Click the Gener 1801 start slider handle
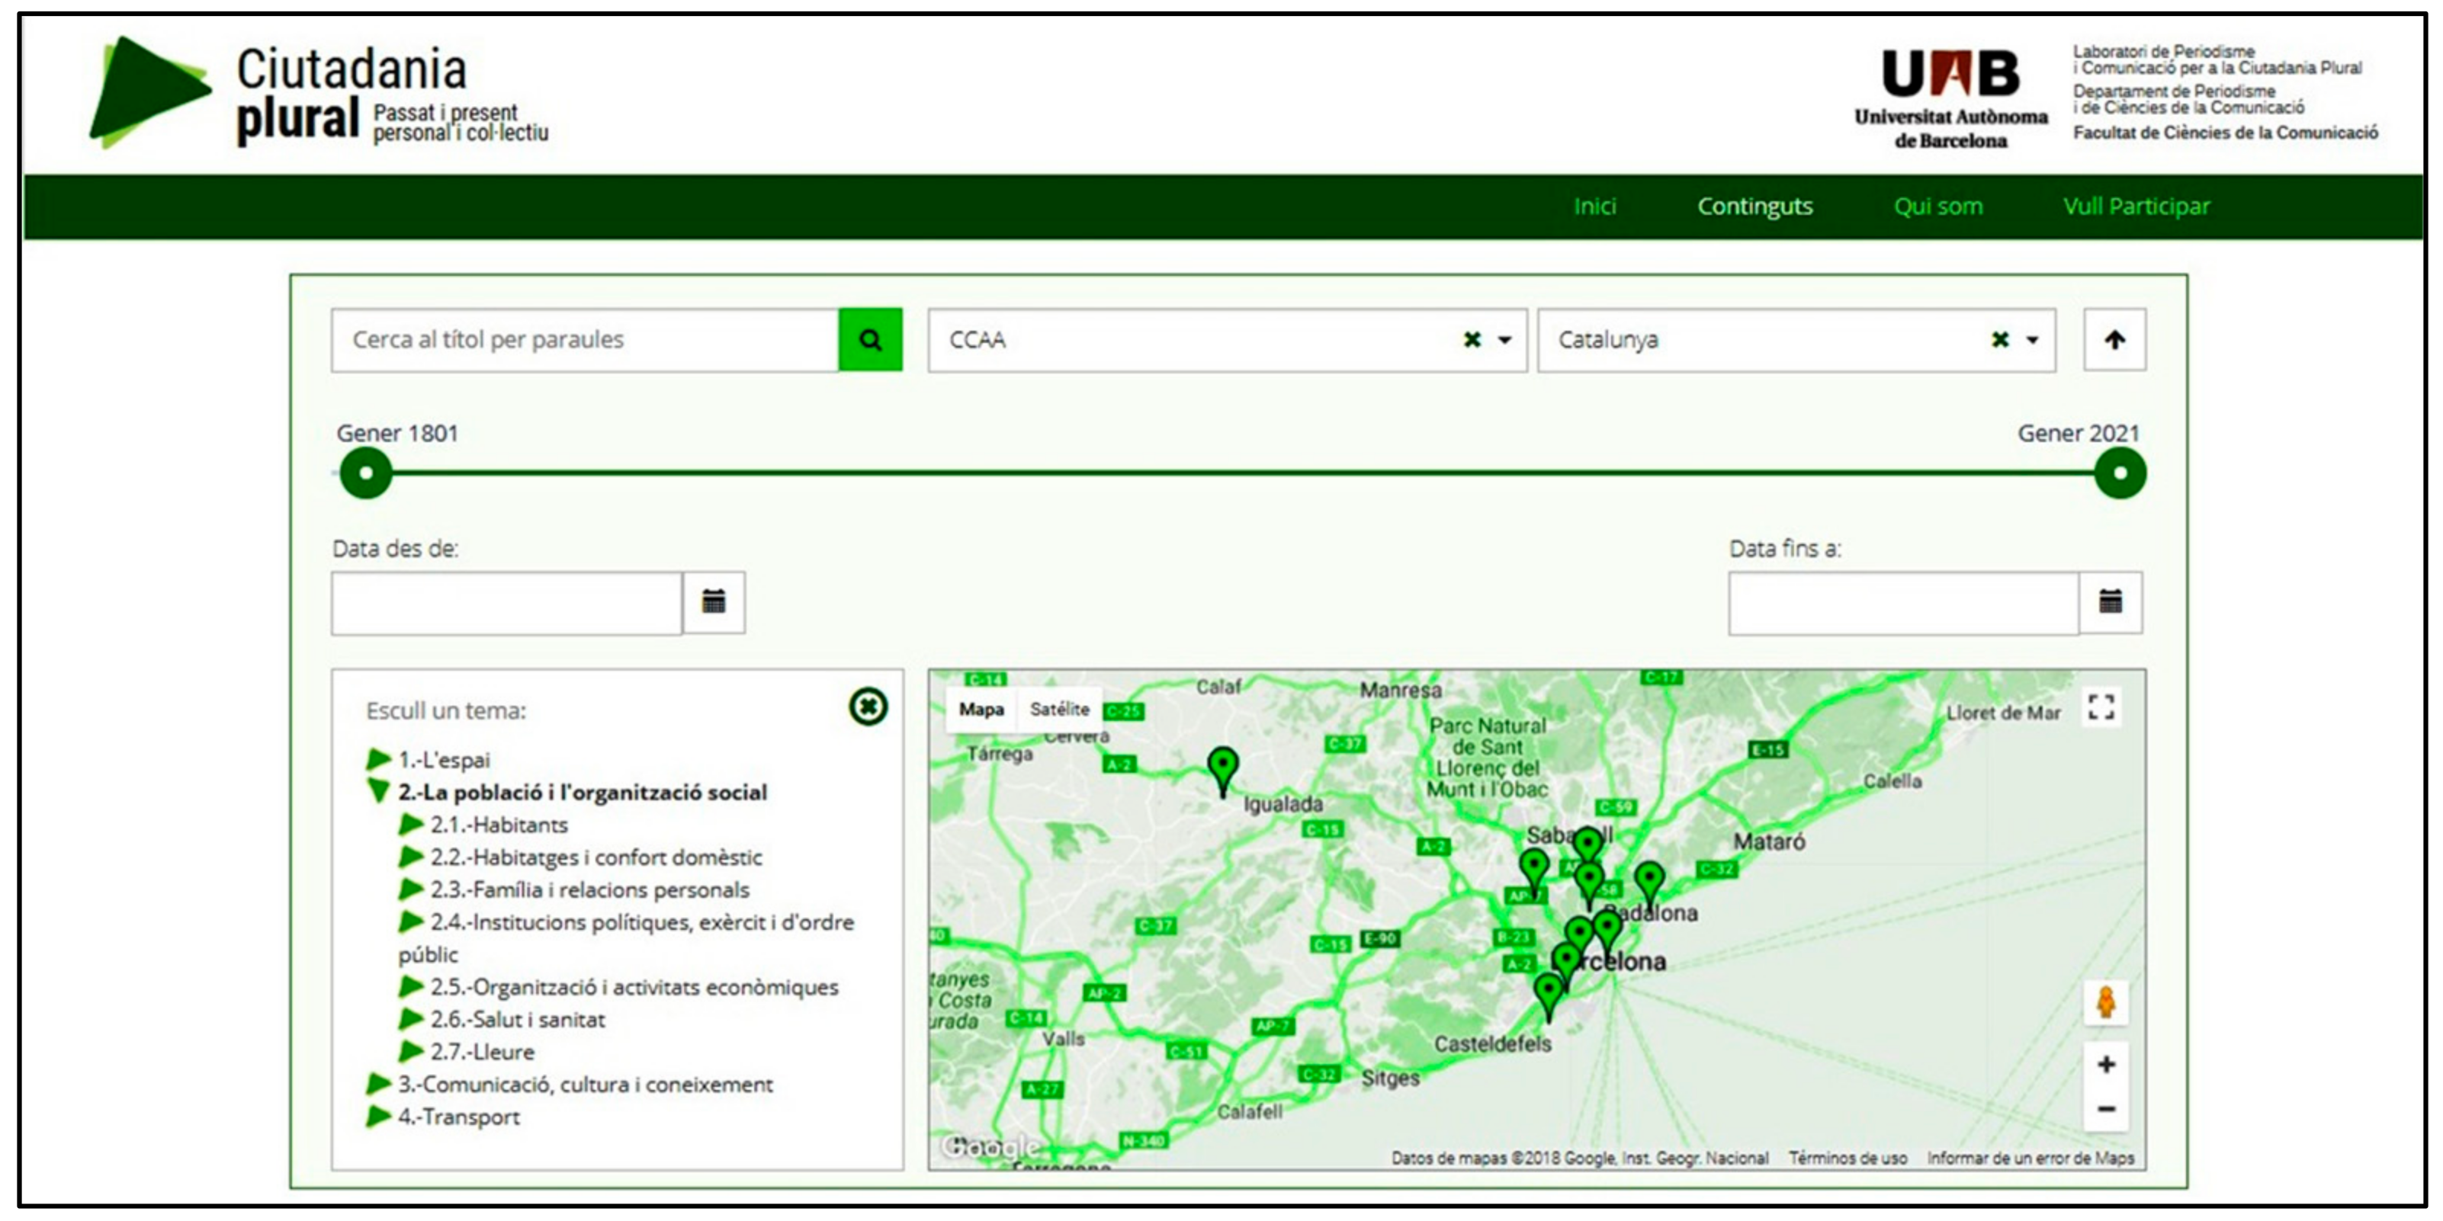Screen dimensions: 2443x1221 coord(366,473)
